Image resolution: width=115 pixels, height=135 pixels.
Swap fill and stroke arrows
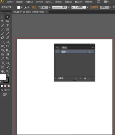(x=8, y=75)
